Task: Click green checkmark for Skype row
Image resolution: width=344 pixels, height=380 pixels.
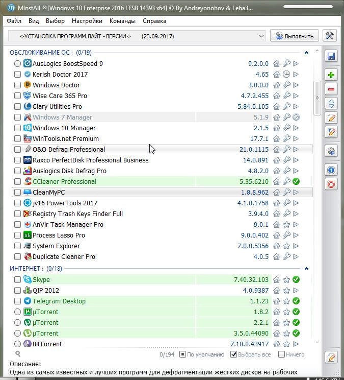Action: tap(296, 279)
